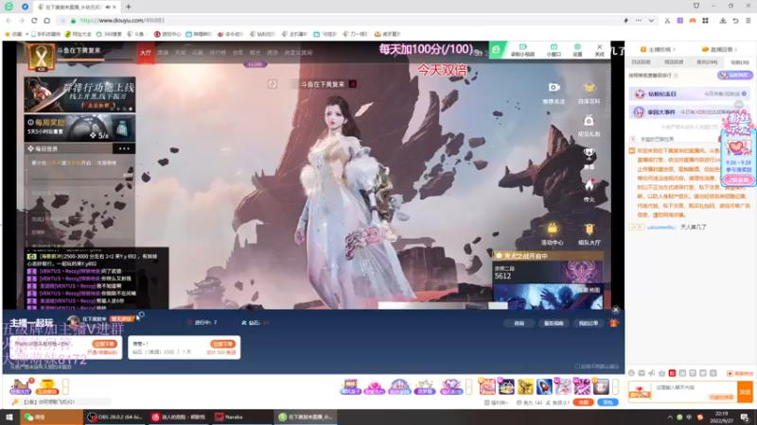Expand the gift list right arrow
757x425 pixels.
coord(615,386)
